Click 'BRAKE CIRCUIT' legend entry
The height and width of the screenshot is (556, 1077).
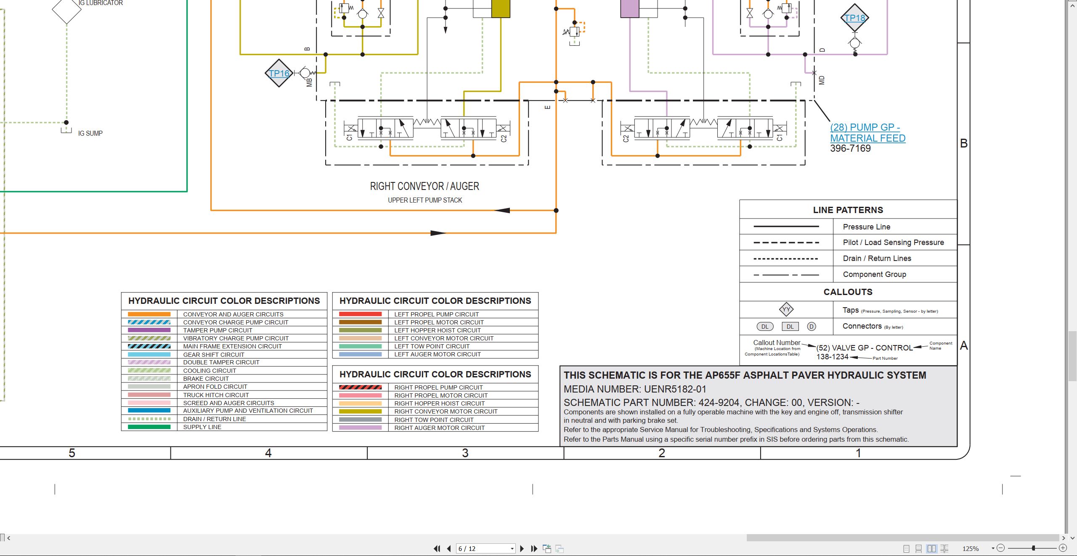tap(206, 379)
